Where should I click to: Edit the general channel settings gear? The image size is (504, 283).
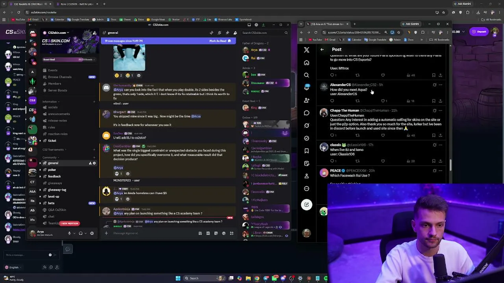[94, 163]
